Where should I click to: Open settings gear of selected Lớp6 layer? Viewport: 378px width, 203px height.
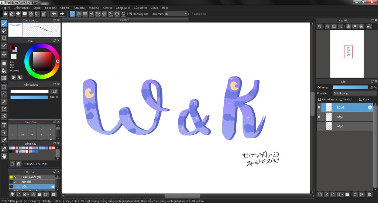pyautogui.click(x=370, y=107)
